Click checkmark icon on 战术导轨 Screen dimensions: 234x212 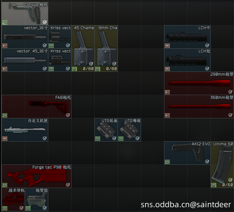(x=21, y=208)
